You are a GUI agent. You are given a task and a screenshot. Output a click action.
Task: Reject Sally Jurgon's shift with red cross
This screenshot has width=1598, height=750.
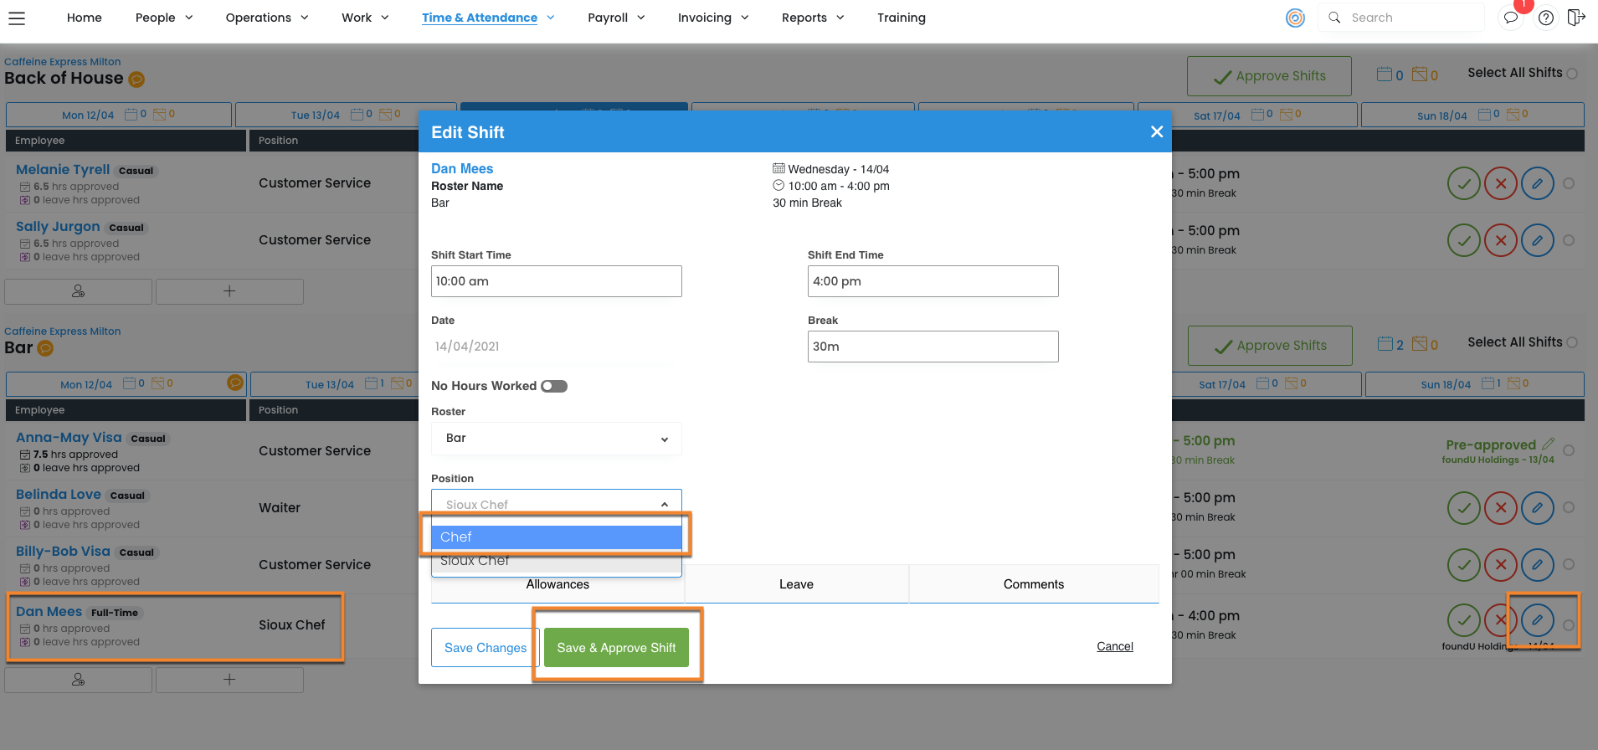[x=1500, y=240]
